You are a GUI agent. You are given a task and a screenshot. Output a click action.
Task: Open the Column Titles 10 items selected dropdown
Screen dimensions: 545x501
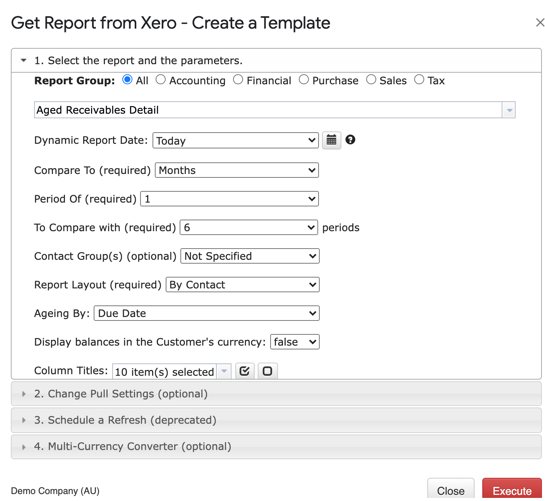(x=172, y=371)
